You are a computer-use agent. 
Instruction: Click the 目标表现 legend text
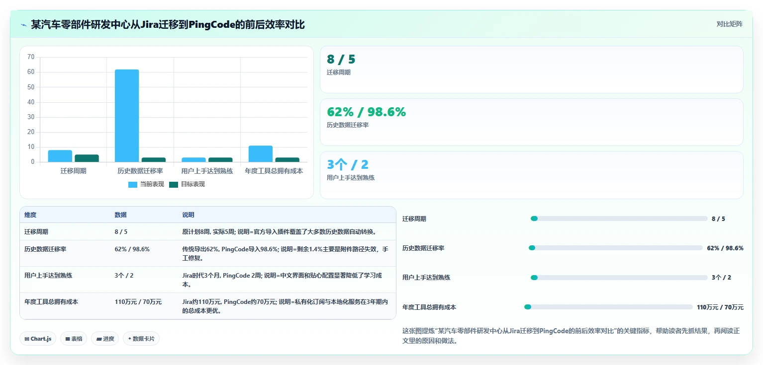click(x=192, y=184)
